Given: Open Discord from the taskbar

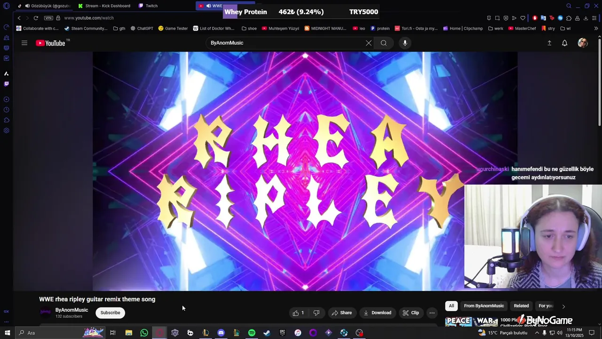Looking at the screenshot, I should pyautogui.click(x=221, y=333).
